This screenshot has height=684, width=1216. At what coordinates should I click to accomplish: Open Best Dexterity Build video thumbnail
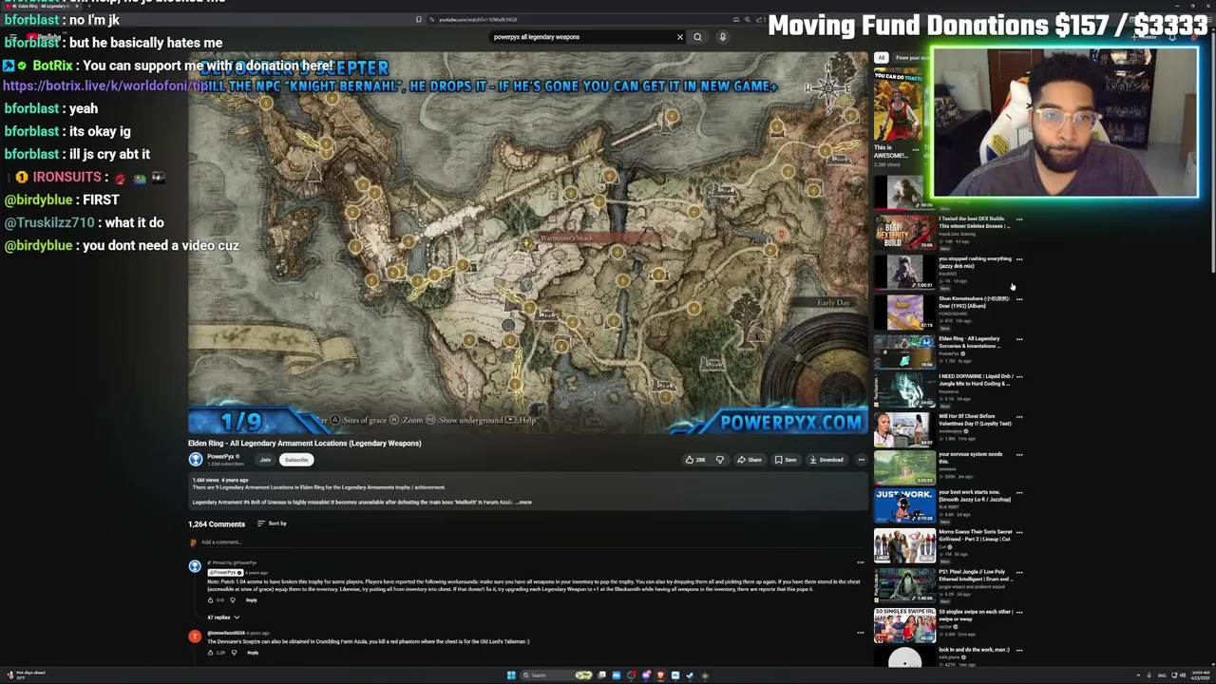(904, 233)
